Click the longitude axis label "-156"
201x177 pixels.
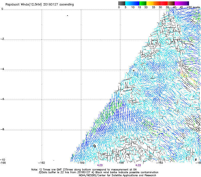tap(120, 163)
